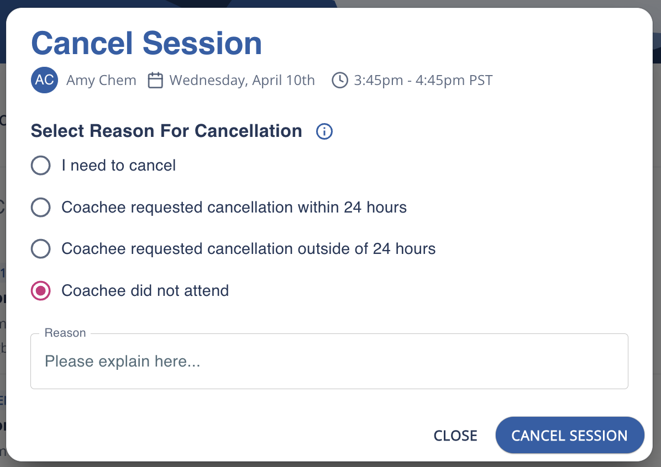Click the "outside of 24 hours" option label text

tap(249, 249)
